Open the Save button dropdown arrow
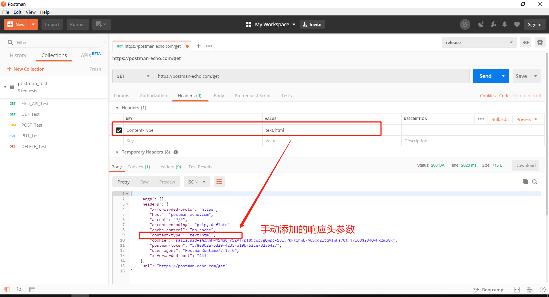Image resolution: width=549 pixels, height=297 pixels. (536, 76)
